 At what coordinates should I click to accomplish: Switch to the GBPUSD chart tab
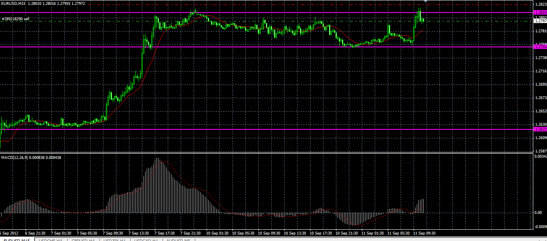[82, 240]
